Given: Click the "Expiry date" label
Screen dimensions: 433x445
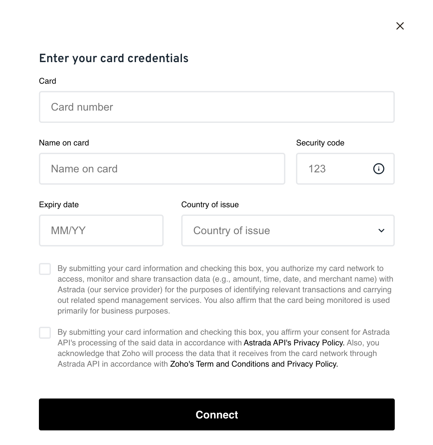Looking at the screenshot, I should [59, 205].
